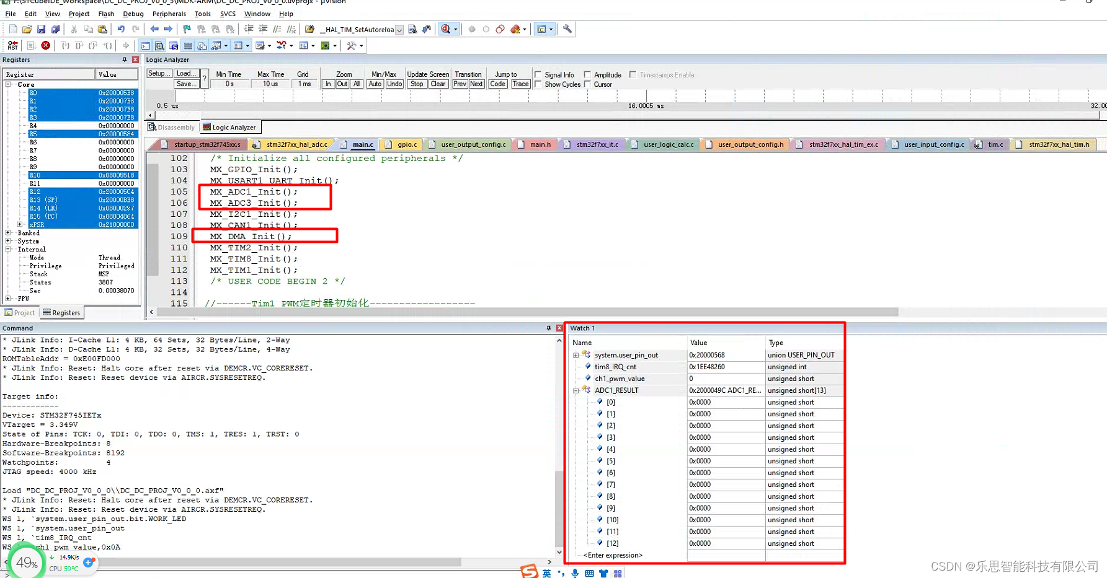Step into with the first braces icon

click(64, 45)
